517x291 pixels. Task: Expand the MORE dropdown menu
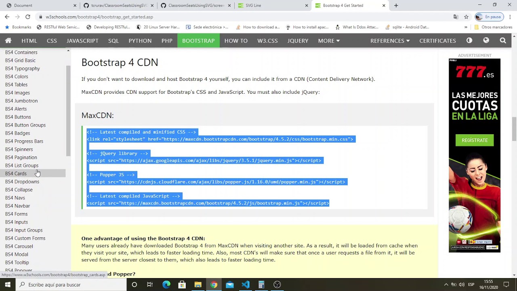[x=329, y=40]
